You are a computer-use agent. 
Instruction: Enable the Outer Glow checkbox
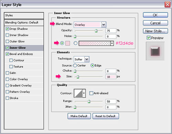point(7,41)
